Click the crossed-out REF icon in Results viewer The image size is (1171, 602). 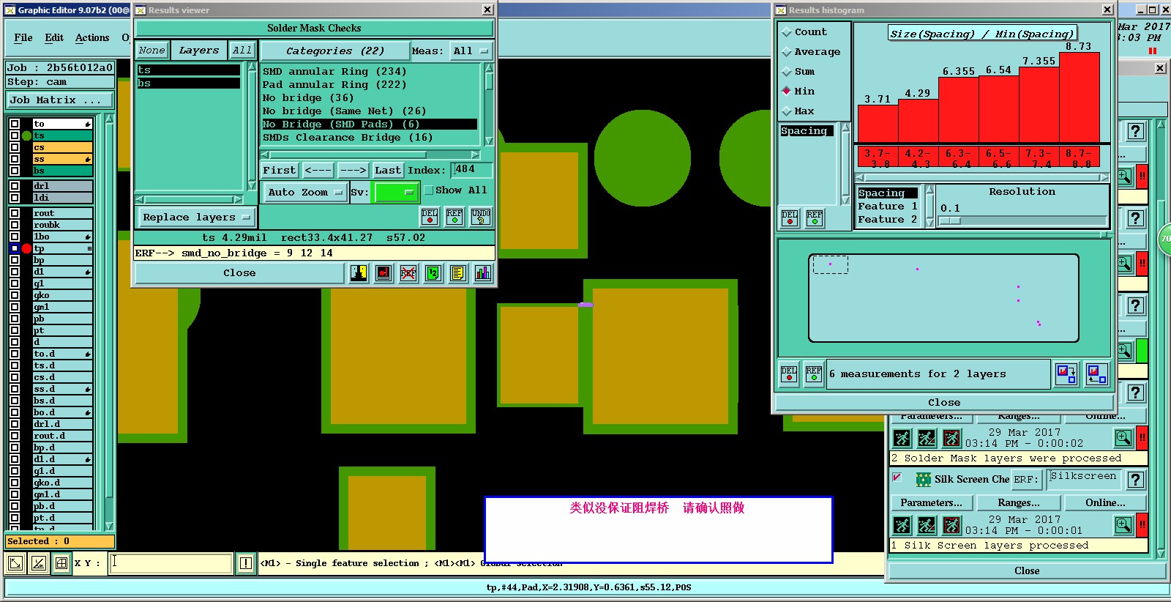point(408,273)
